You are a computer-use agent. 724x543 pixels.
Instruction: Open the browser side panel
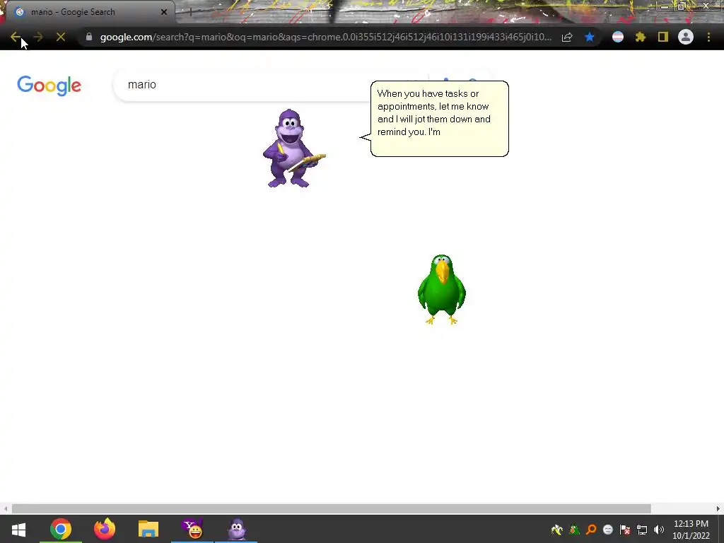[x=663, y=37]
